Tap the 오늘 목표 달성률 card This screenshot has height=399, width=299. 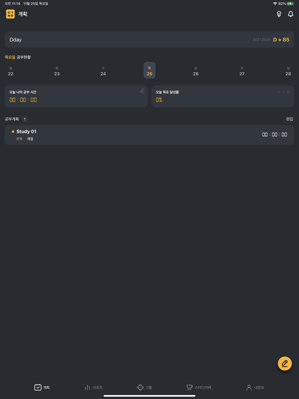coord(223,96)
